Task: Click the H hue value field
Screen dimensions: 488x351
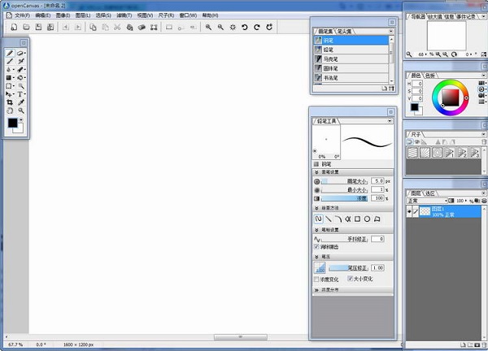Action: click(417, 84)
